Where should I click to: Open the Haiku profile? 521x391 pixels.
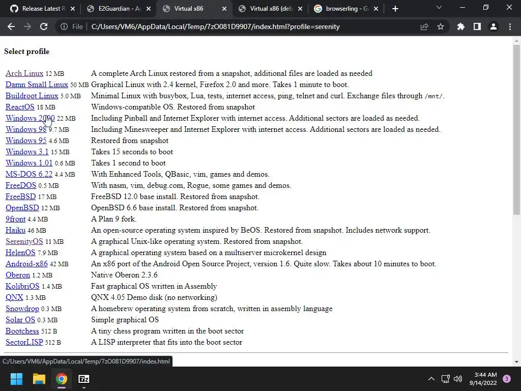click(x=15, y=231)
